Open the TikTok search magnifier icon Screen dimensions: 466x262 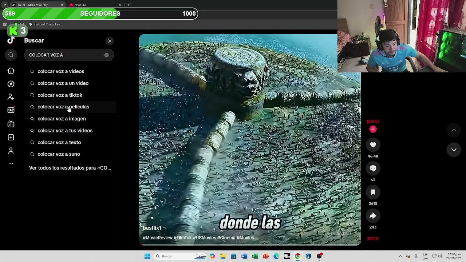pos(11,55)
